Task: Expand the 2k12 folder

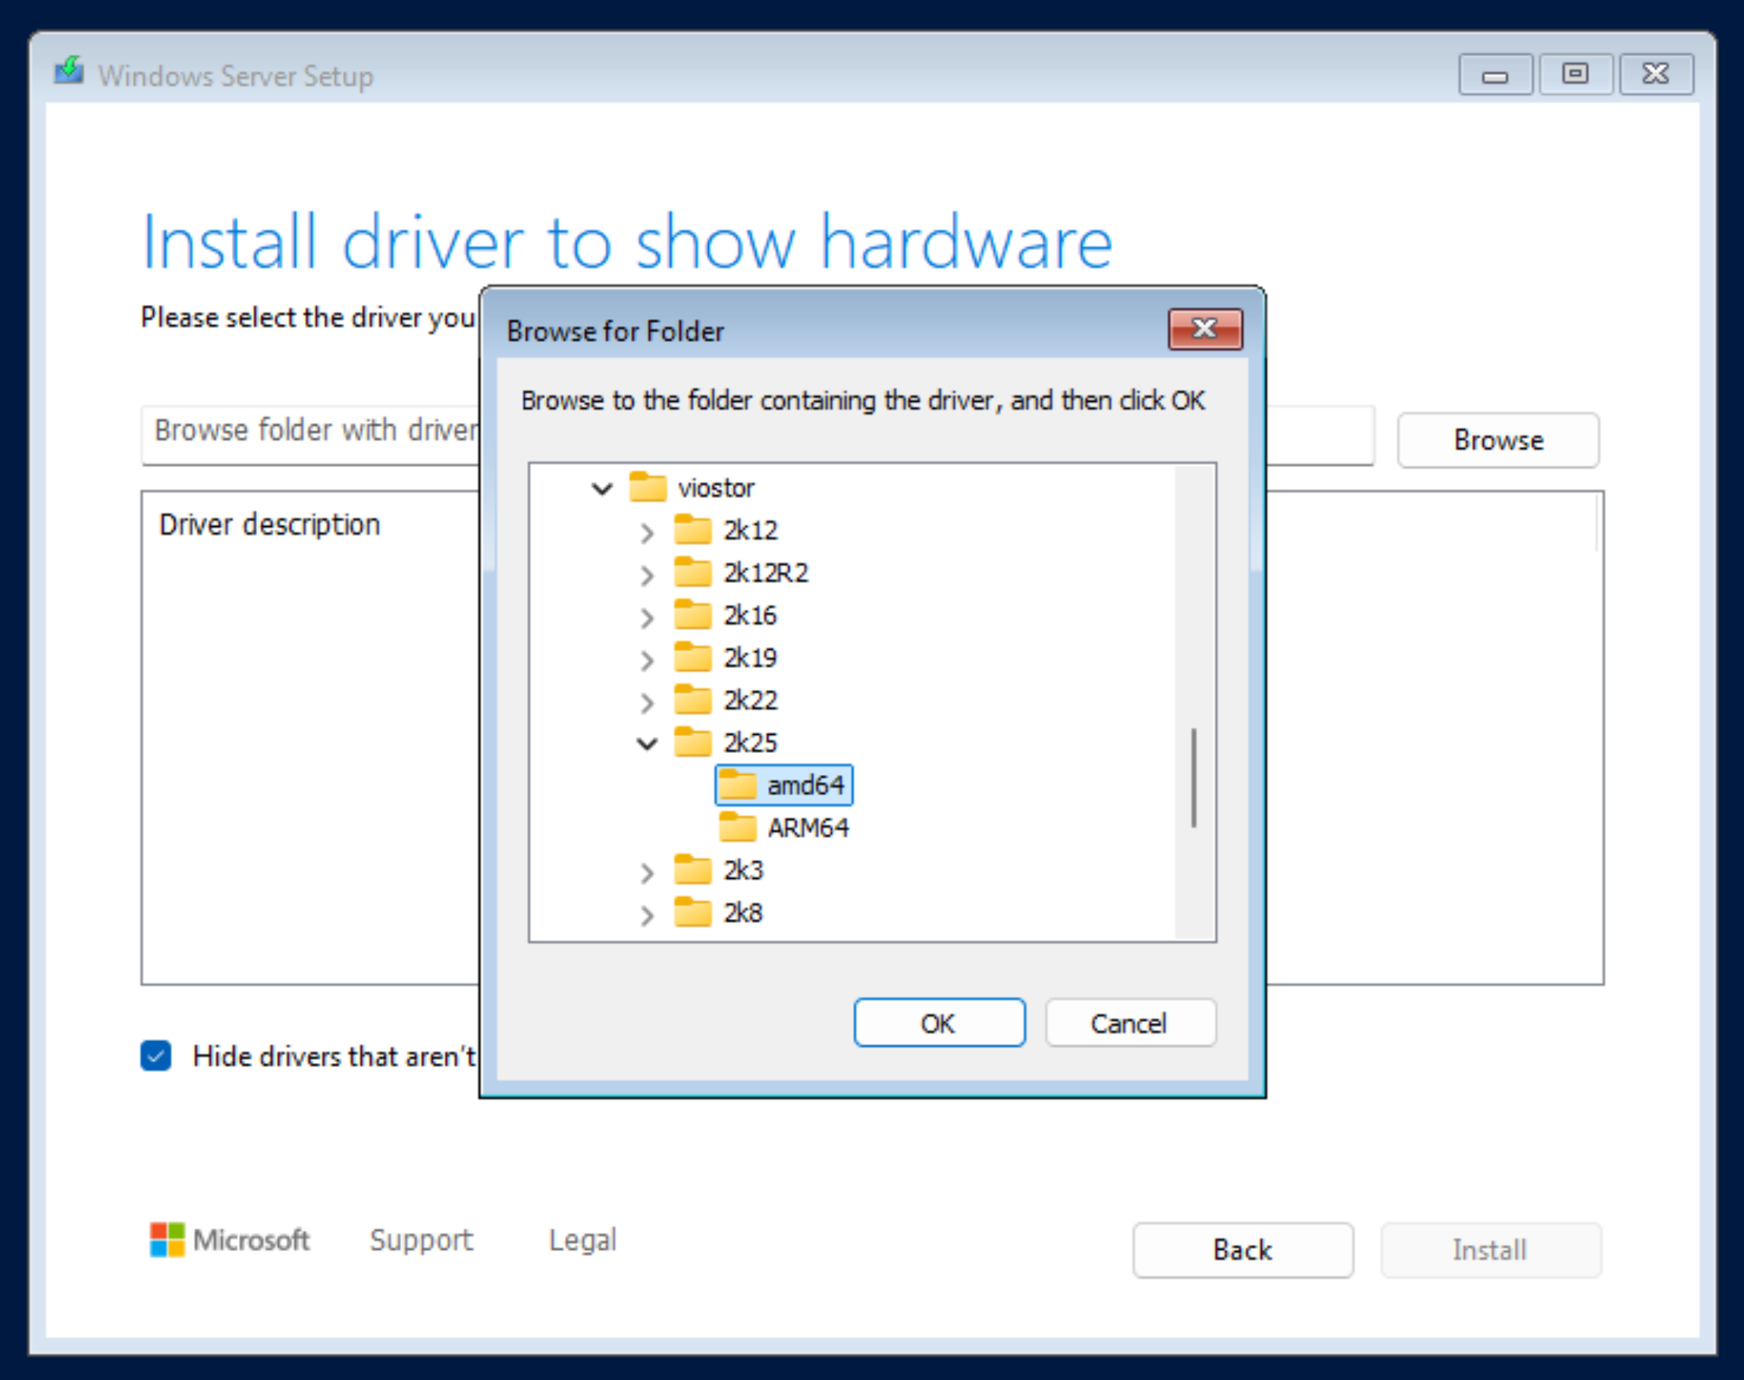Action: [x=647, y=532]
